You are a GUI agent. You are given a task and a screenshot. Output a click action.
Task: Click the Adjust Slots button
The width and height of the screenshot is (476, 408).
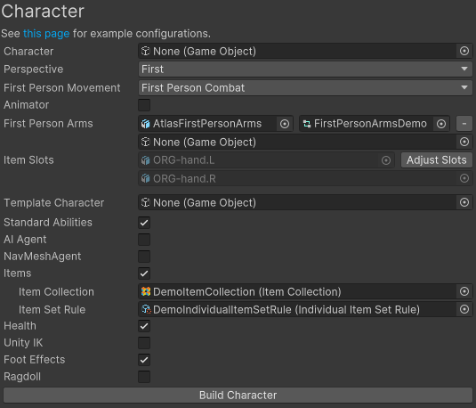point(437,160)
